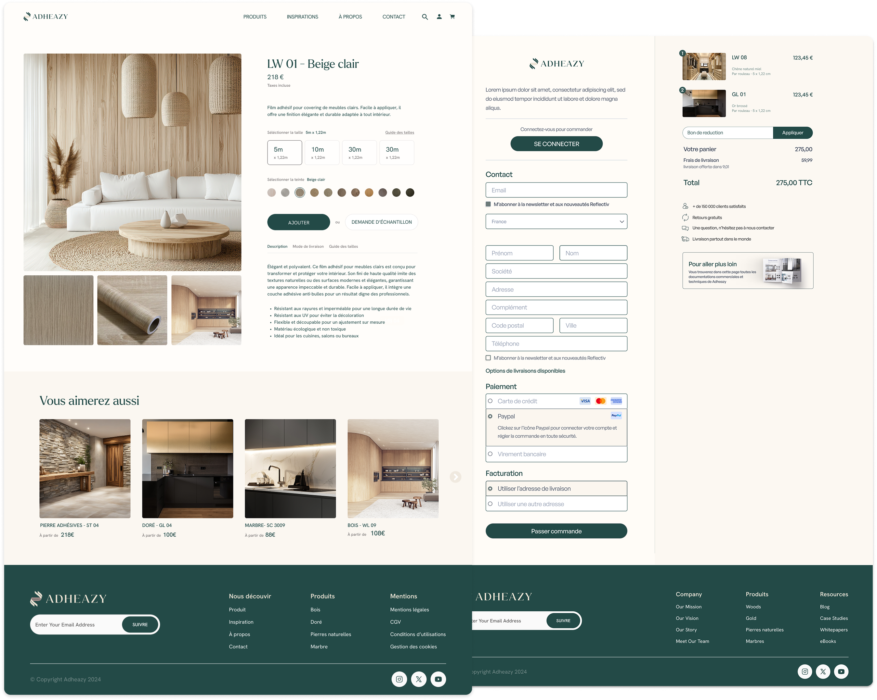
Task: Select the darkest color swatch
Action: tap(410, 193)
